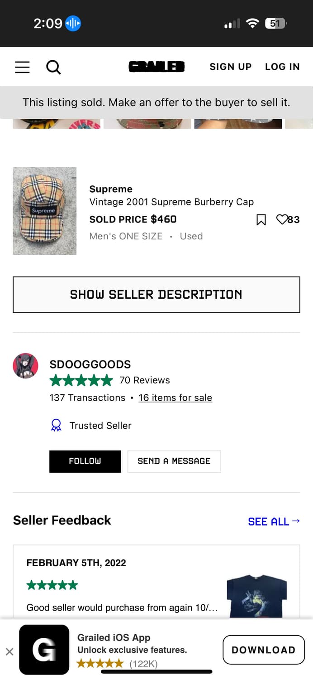
Task: Tap the green five-star seller rating
Action: coord(81,380)
